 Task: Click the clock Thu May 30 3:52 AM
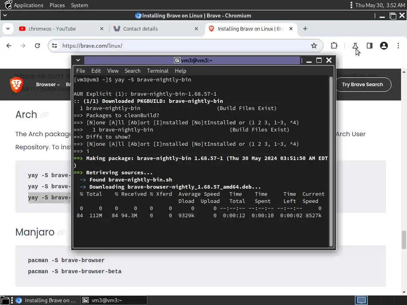(380, 5)
